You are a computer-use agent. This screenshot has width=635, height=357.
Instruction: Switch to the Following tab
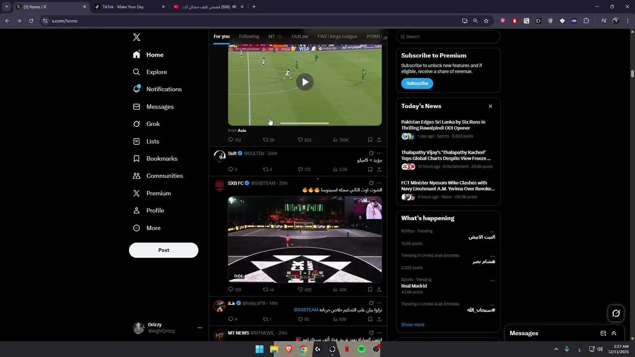(x=249, y=36)
